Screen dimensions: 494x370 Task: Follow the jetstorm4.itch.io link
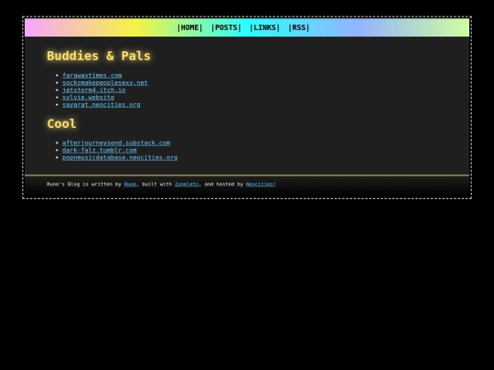point(94,90)
